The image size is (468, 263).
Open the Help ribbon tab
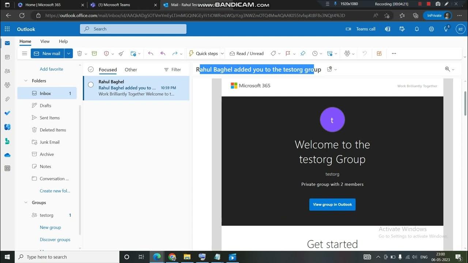point(63,41)
